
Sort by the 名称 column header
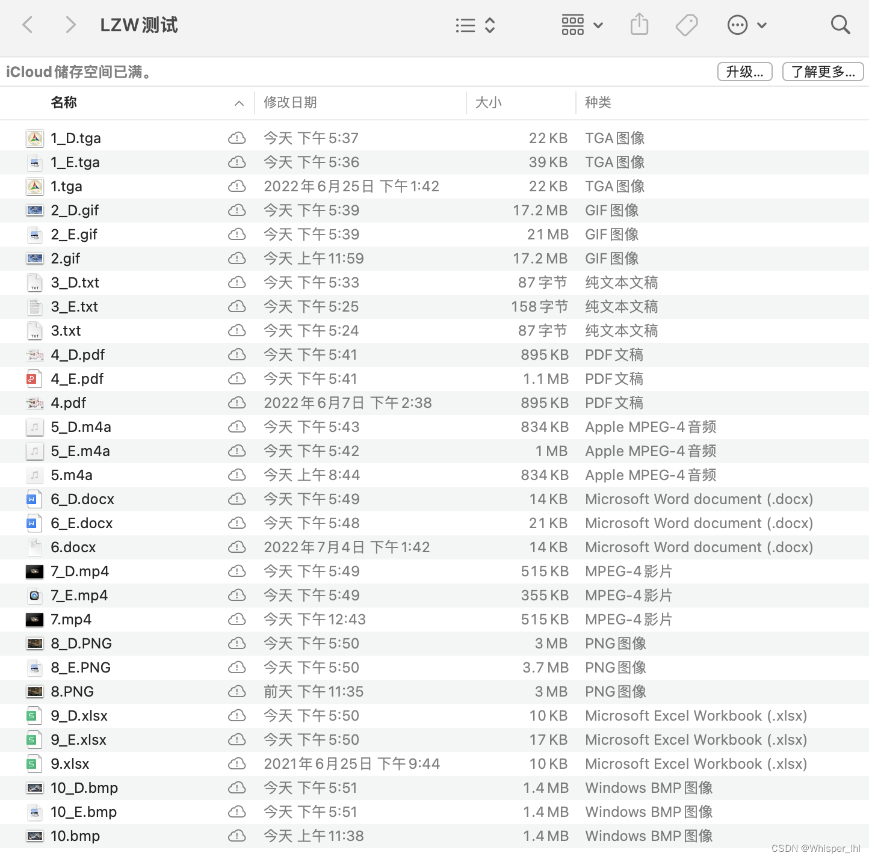(x=64, y=102)
